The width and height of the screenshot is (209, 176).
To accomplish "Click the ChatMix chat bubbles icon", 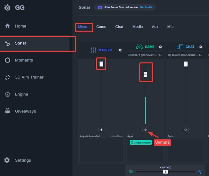I will [200, 172].
